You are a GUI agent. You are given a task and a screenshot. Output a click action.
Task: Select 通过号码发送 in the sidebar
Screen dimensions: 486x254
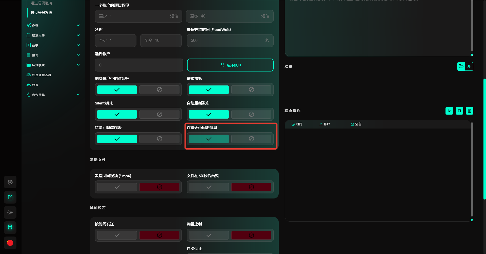click(x=42, y=13)
